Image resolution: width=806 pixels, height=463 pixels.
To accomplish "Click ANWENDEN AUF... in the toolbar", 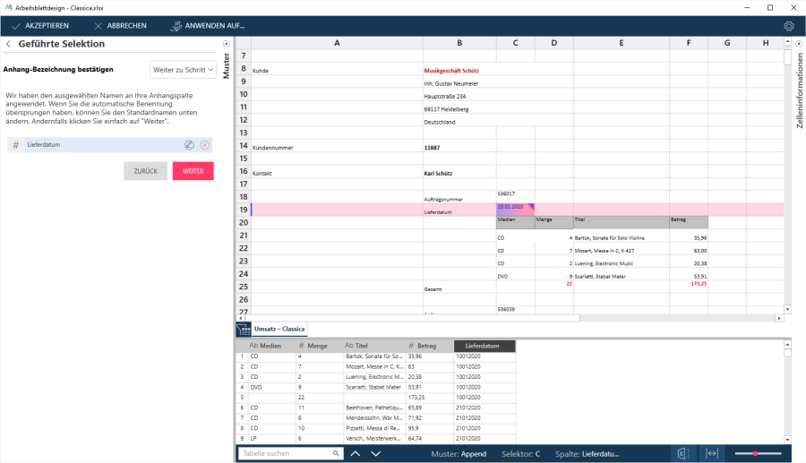I will [208, 26].
